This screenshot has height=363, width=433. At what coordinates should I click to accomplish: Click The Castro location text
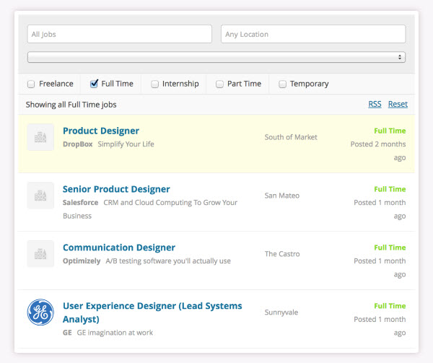point(282,254)
